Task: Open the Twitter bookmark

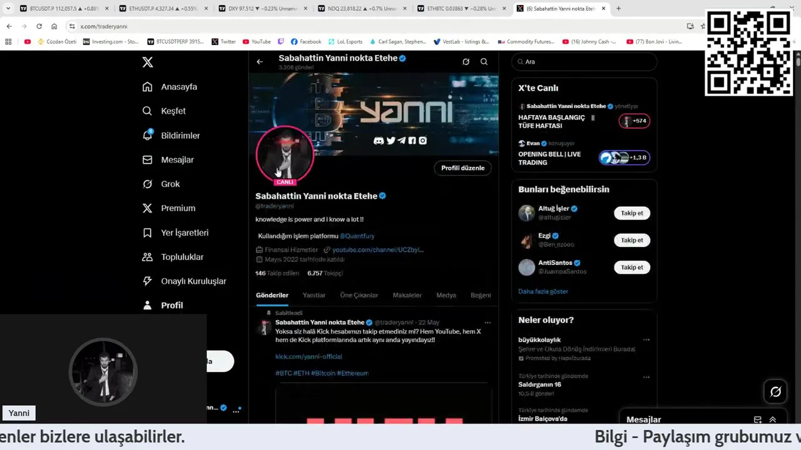Action: 223,42
